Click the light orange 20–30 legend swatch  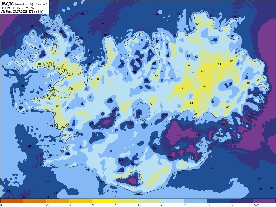point(58,201)
